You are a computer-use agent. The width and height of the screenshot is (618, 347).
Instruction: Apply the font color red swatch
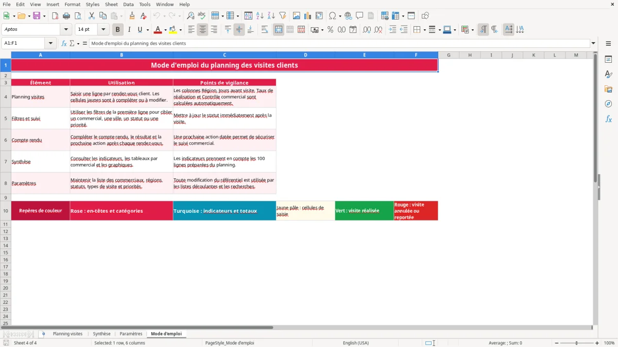coord(158,30)
